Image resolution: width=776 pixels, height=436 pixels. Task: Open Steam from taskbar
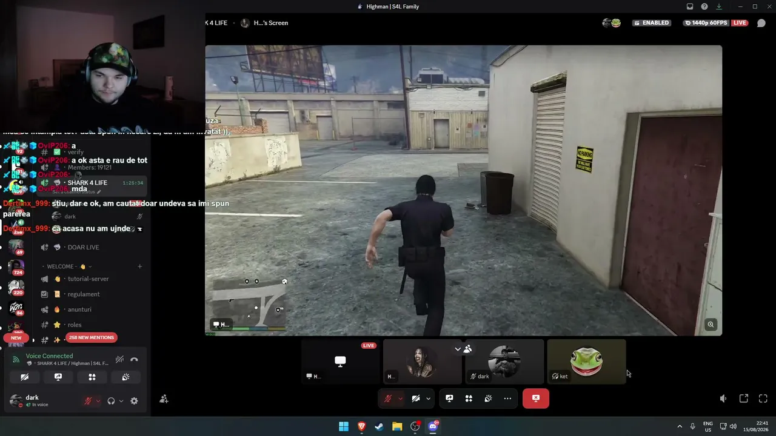click(x=379, y=426)
